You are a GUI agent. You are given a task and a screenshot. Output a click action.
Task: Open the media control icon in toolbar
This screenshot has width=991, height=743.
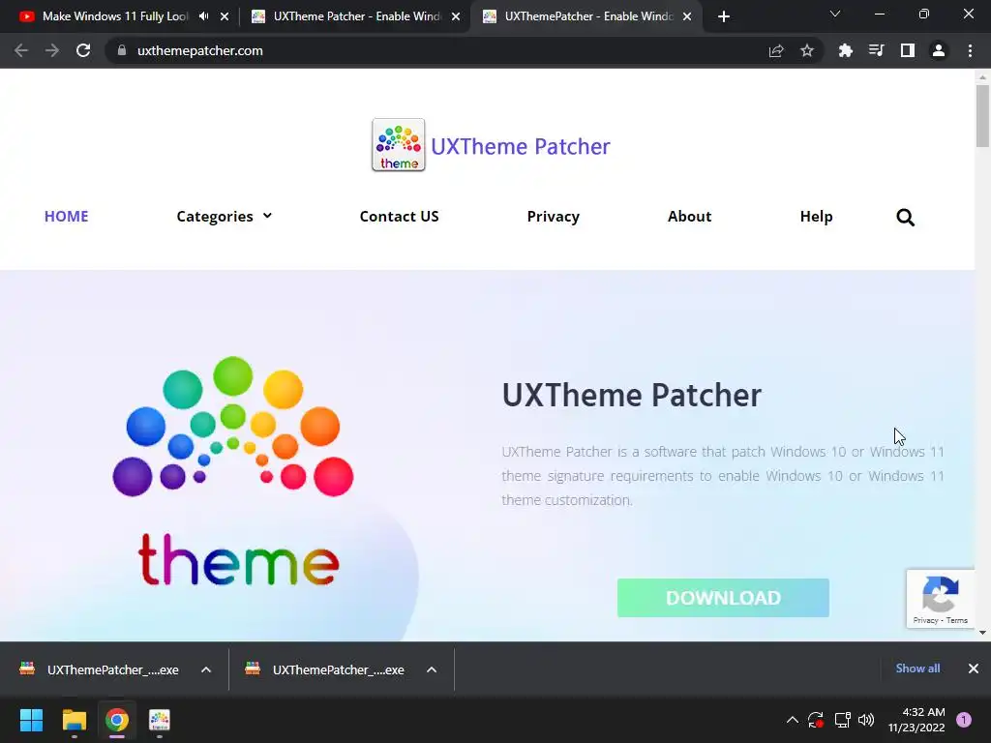click(x=877, y=50)
